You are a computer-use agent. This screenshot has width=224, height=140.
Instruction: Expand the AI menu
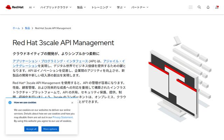pyautogui.click(x=32, y=7)
